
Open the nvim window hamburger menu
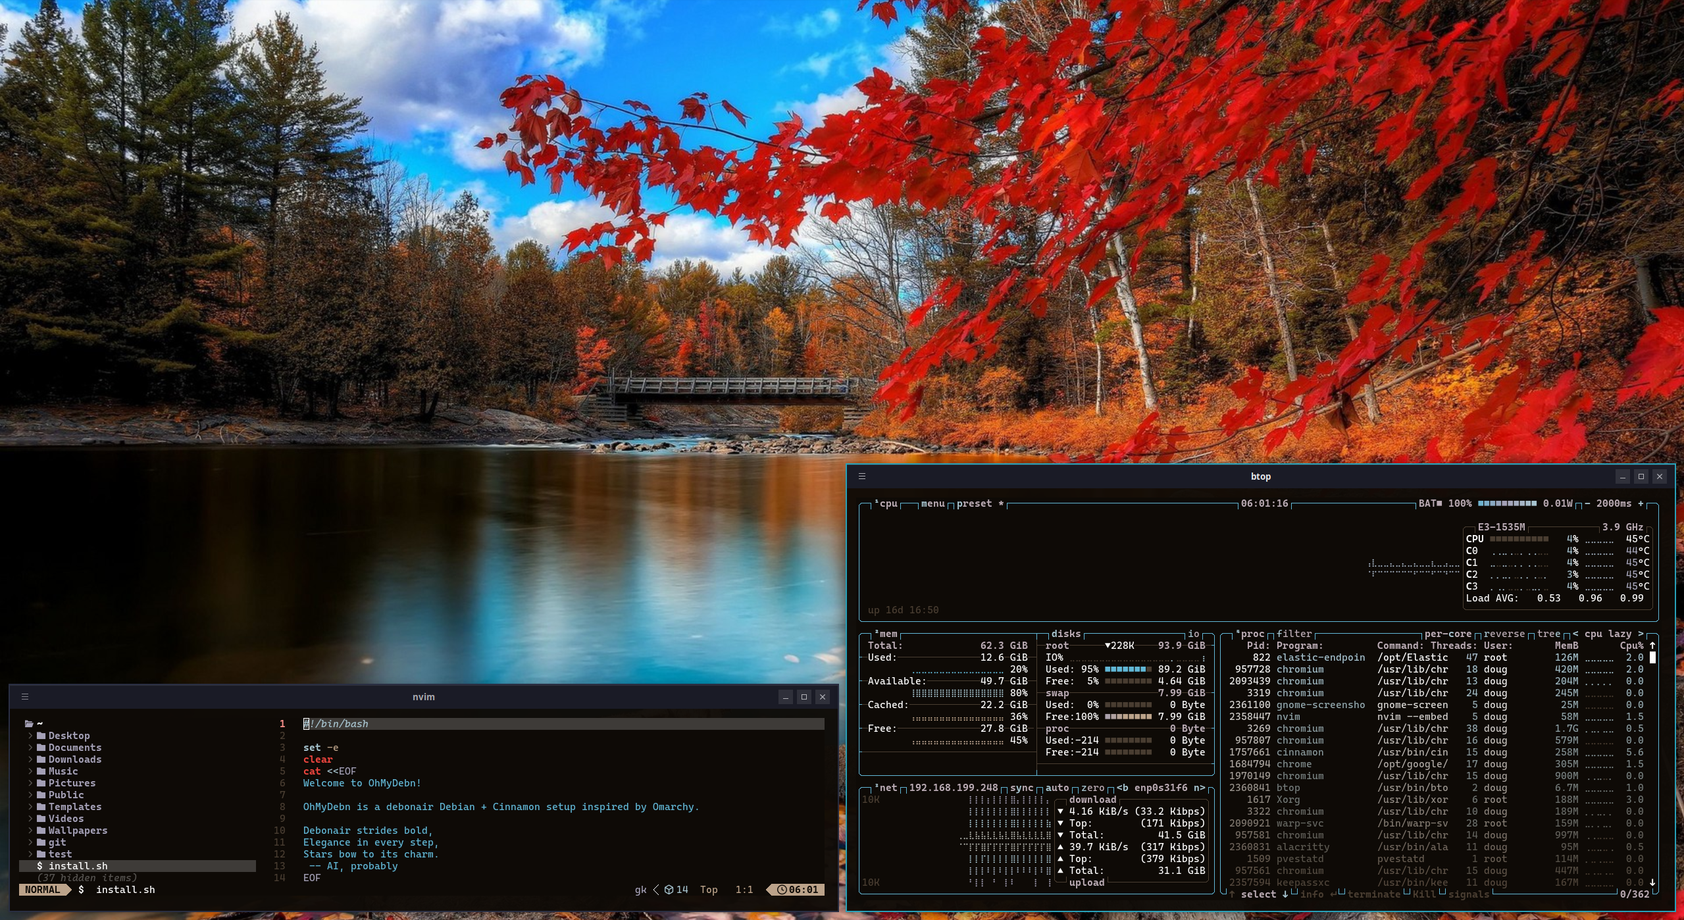25,697
